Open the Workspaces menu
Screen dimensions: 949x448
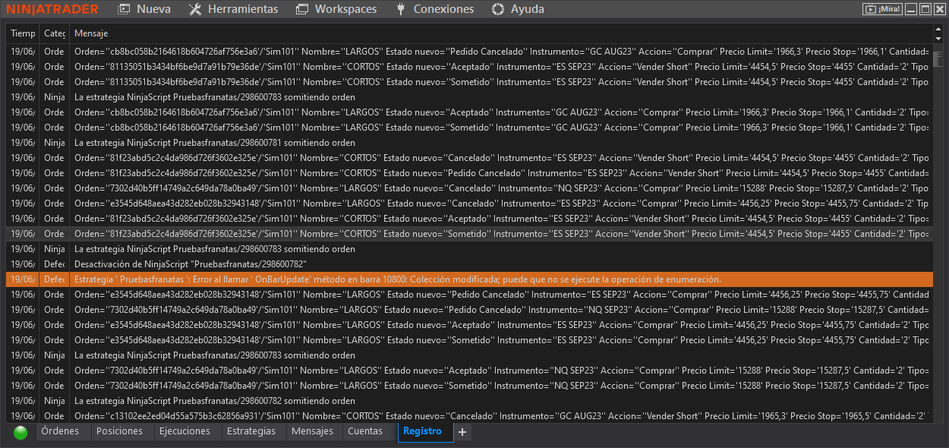click(336, 9)
